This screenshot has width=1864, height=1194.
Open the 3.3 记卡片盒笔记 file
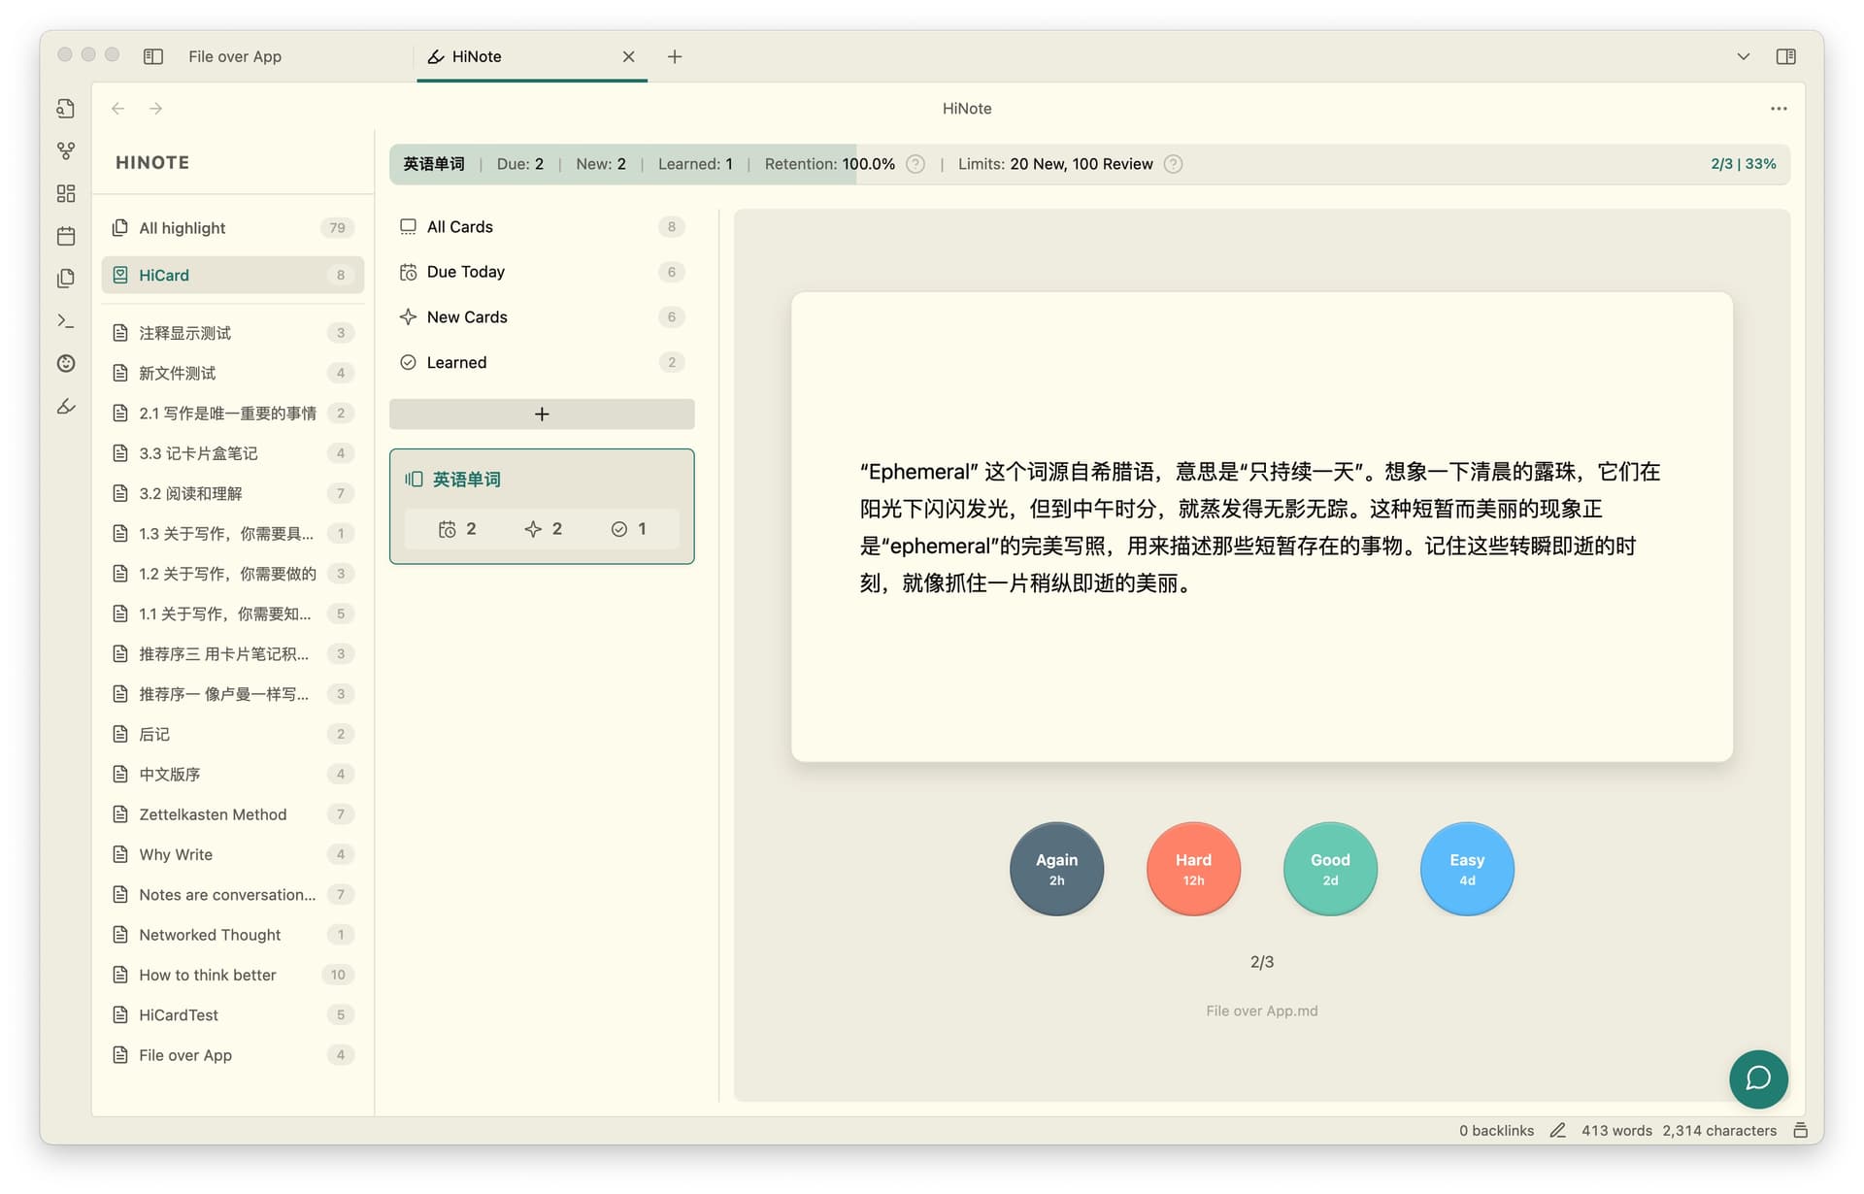tap(233, 453)
